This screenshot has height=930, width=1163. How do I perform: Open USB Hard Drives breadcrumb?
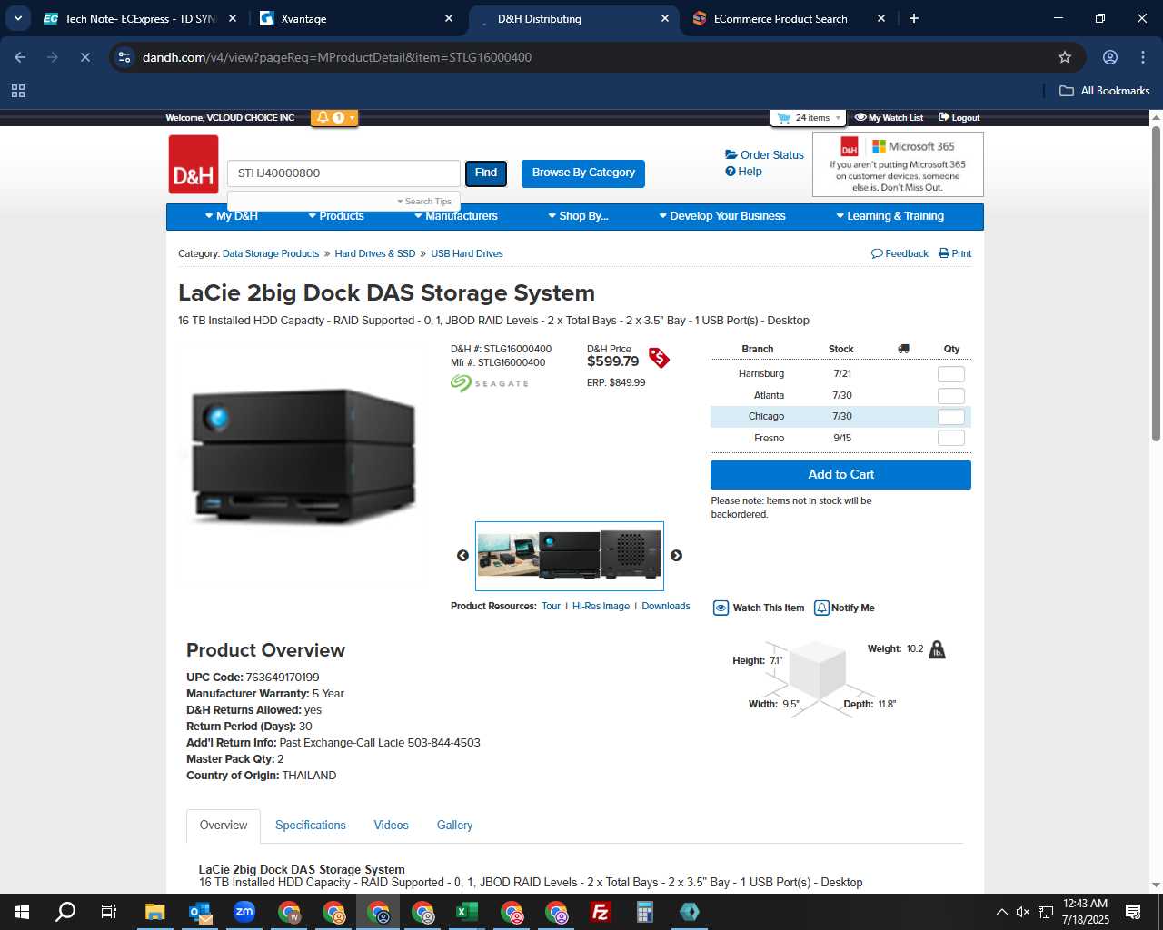[467, 254]
